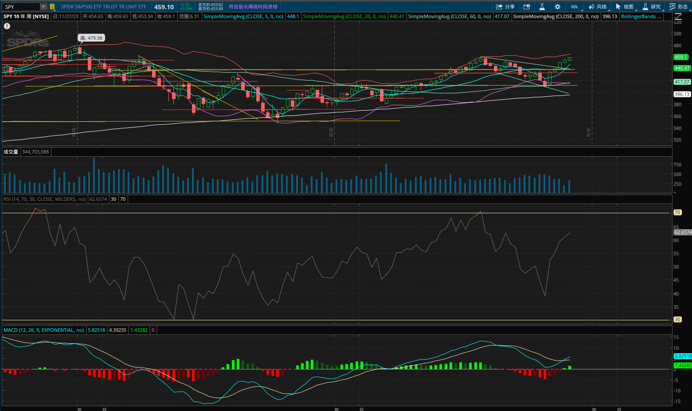The width and height of the screenshot is (692, 411).
Task: Click the SPY symbol input field
Action: coord(21,7)
